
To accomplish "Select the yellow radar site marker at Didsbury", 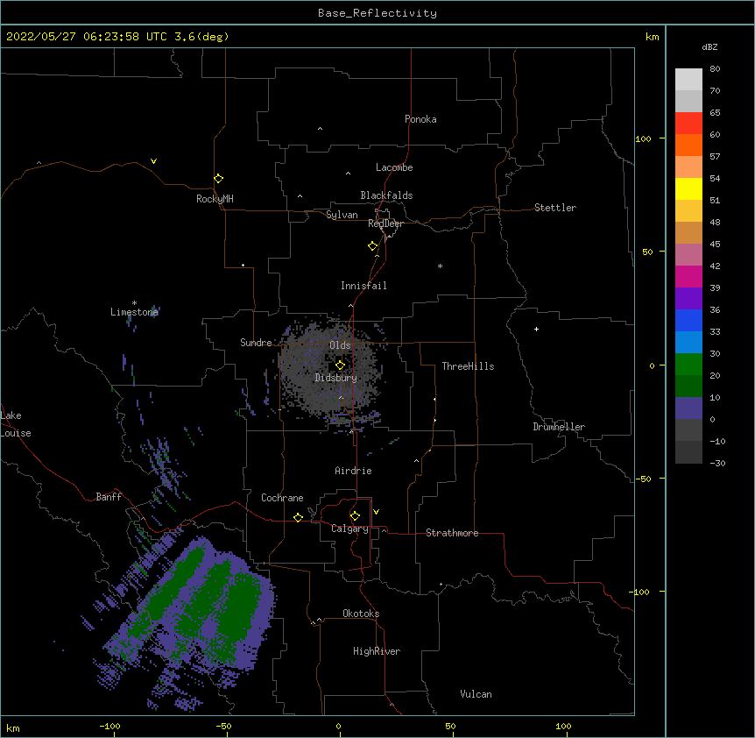I will click(x=340, y=365).
